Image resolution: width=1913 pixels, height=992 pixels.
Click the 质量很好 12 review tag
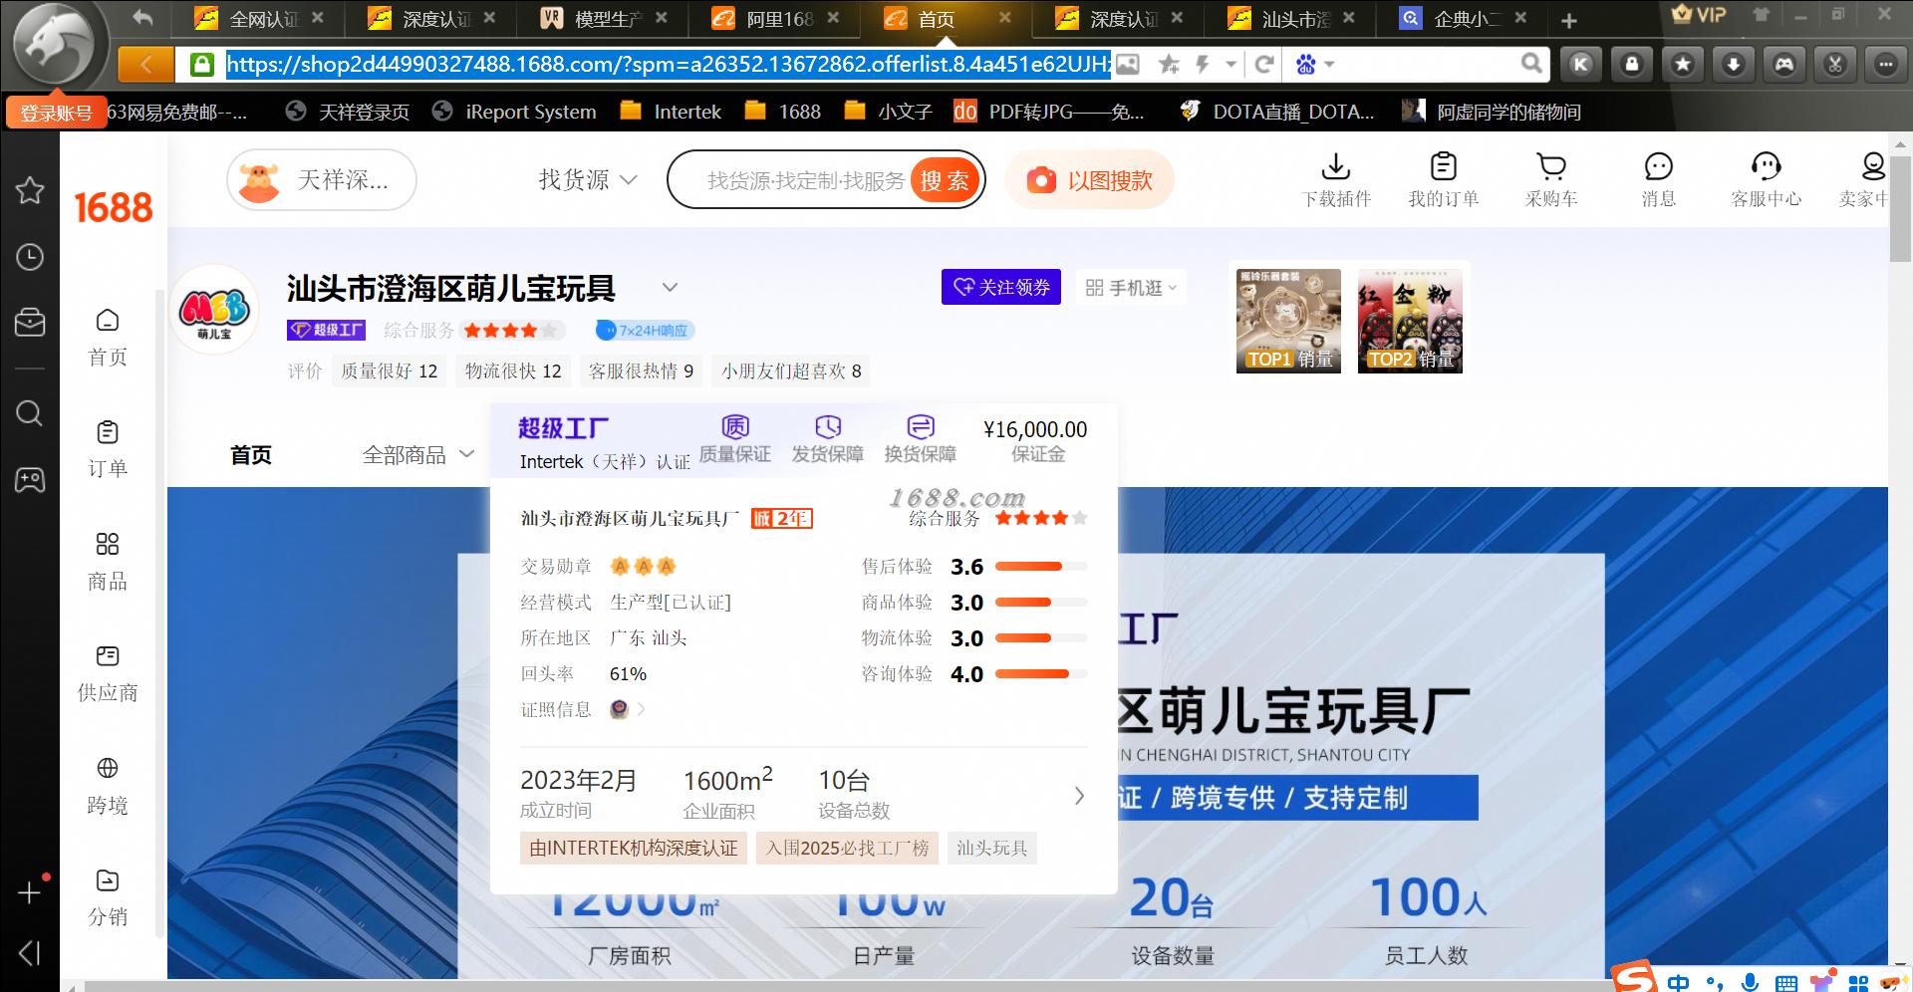coord(389,371)
